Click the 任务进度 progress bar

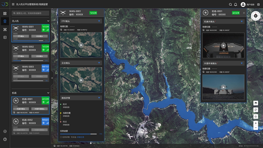79,134
